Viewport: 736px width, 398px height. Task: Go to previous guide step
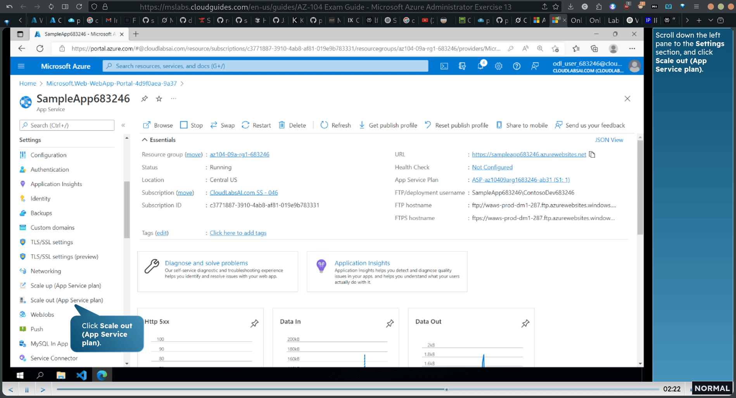[x=10, y=389]
